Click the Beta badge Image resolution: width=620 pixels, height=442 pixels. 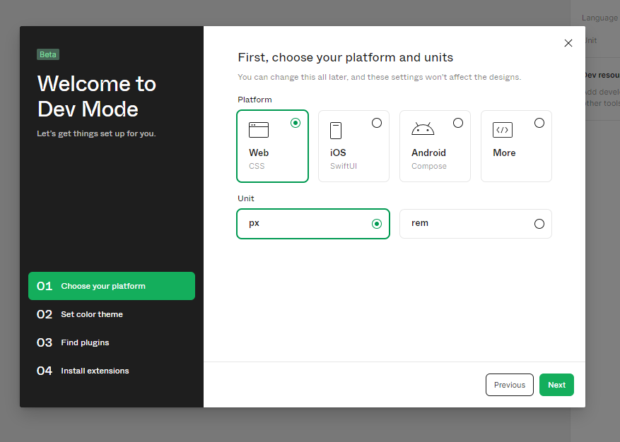pos(48,54)
